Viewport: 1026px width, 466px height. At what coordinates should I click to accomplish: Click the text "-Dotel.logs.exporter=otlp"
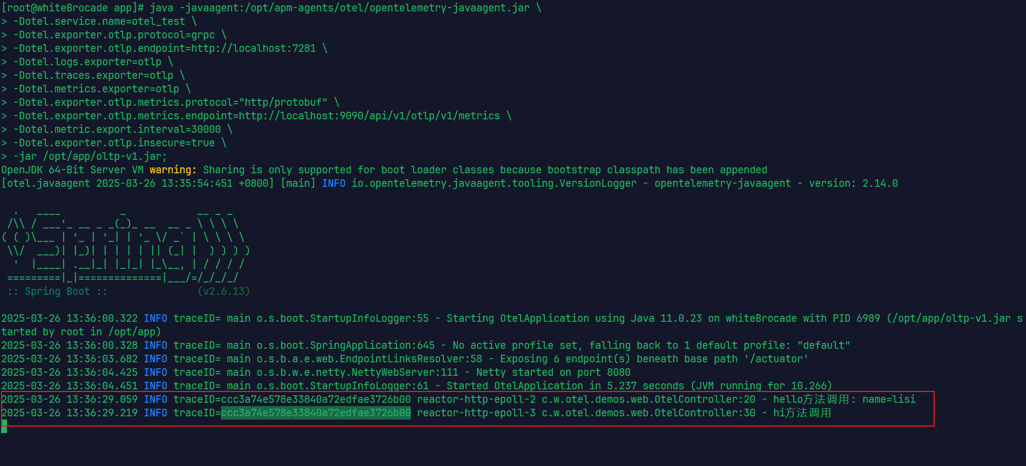point(87,62)
